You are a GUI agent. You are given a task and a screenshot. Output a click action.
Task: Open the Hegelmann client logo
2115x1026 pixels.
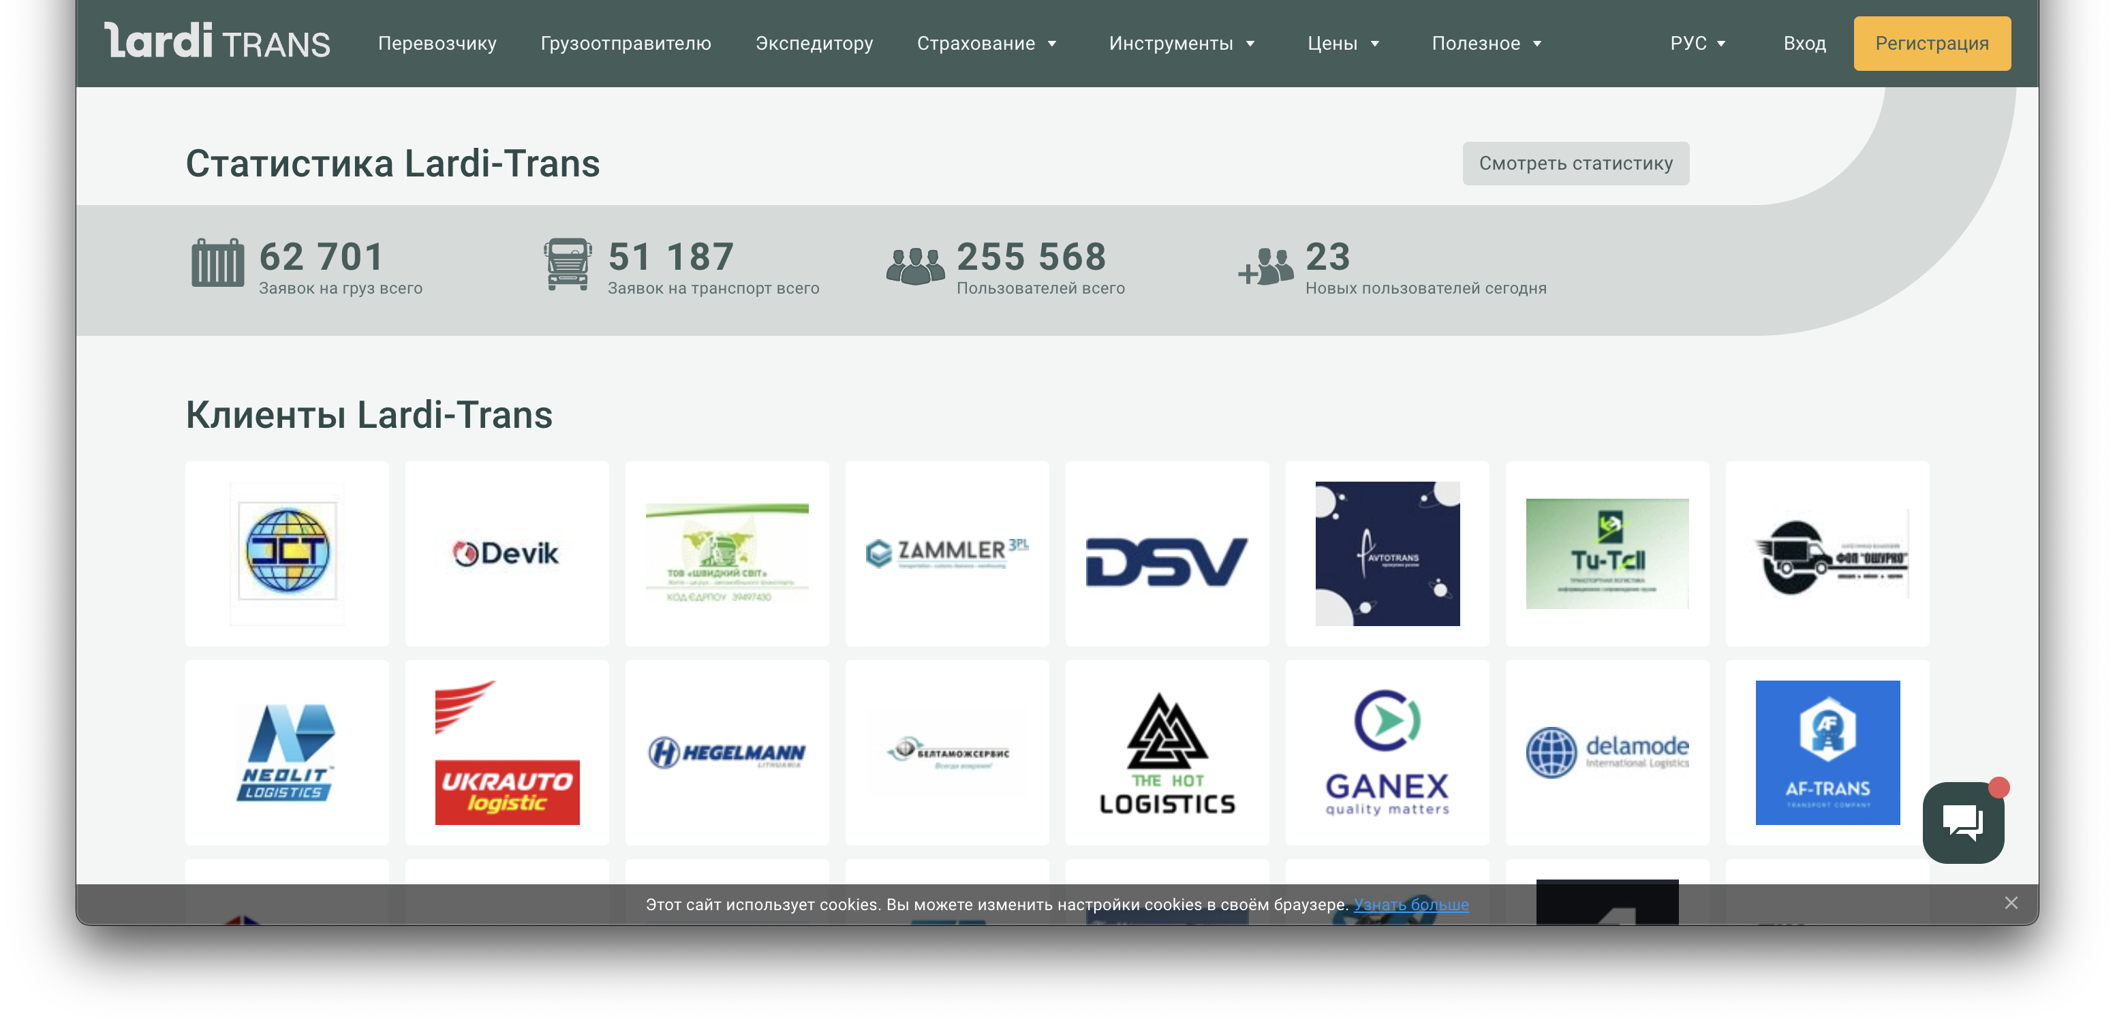(726, 753)
